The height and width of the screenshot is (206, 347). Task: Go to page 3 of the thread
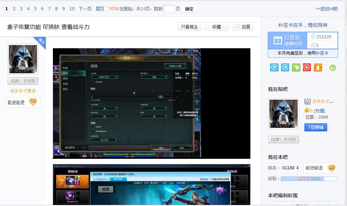tap(21, 8)
